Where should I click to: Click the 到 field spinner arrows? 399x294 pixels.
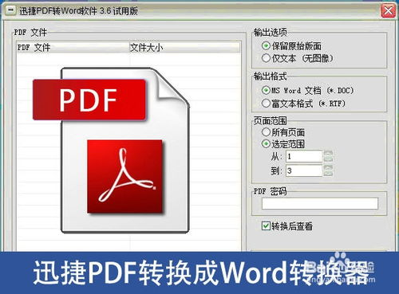[x=328, y=171]
